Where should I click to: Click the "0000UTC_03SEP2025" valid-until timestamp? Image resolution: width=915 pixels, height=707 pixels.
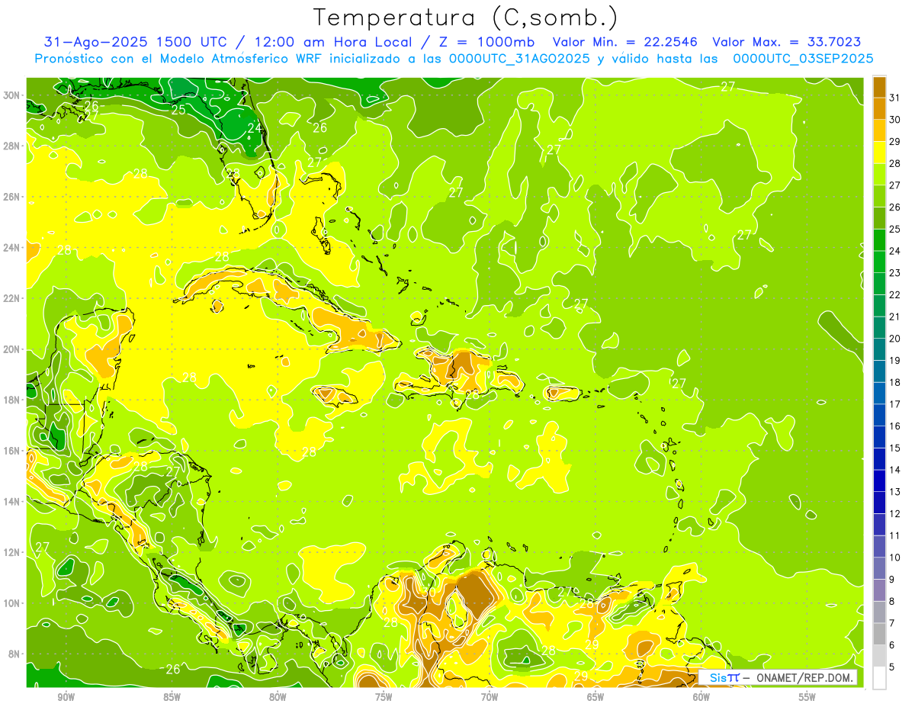point(803,59)
